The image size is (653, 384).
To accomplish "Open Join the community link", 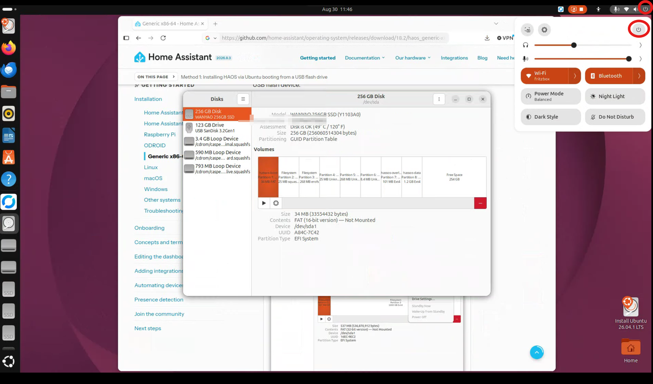I will click(159, 314).
